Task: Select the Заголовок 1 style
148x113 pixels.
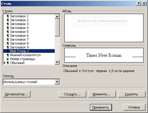Action: coord(29,16)
